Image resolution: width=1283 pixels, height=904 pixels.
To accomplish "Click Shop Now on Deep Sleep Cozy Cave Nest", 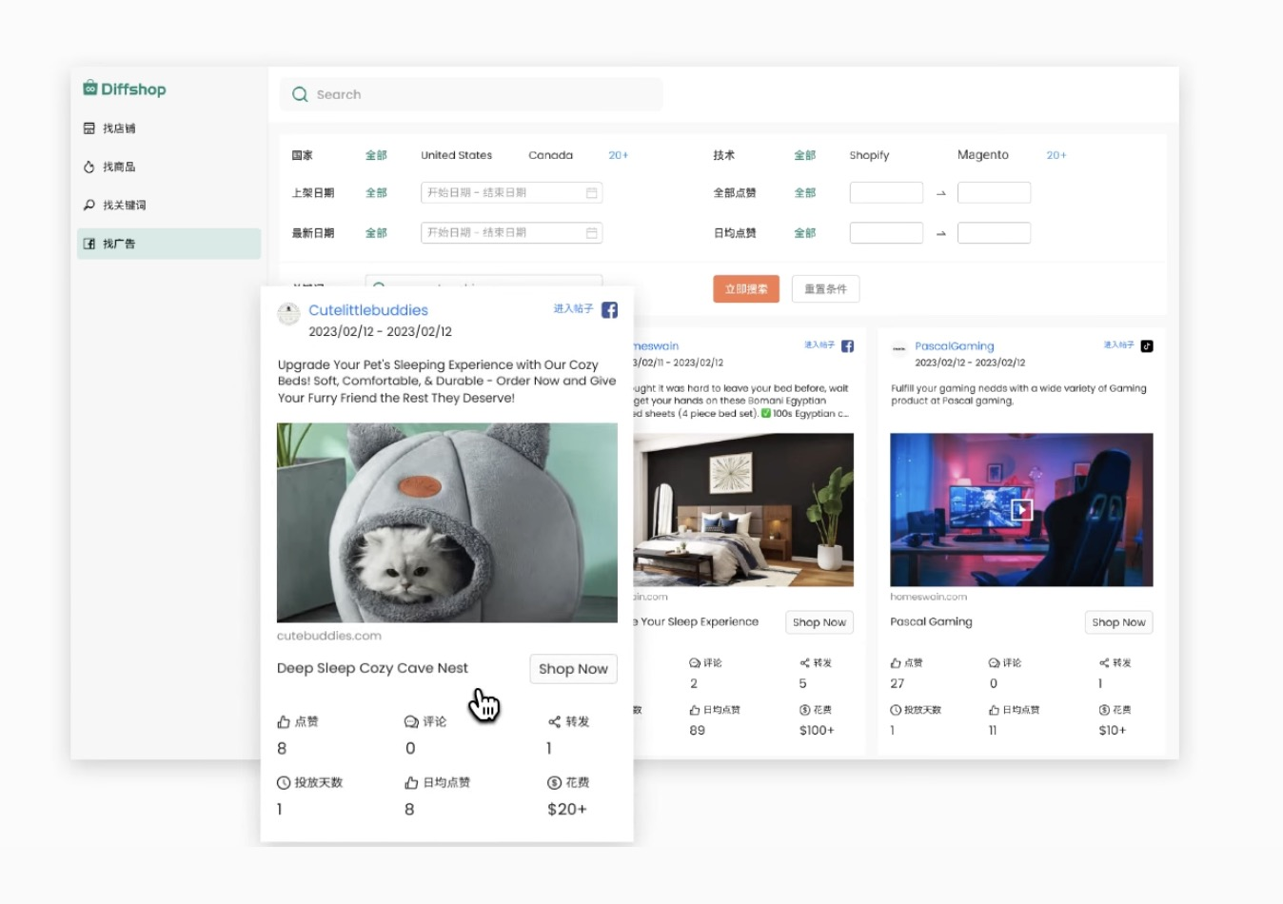I will pyautogui.click(x=573, y=669).
